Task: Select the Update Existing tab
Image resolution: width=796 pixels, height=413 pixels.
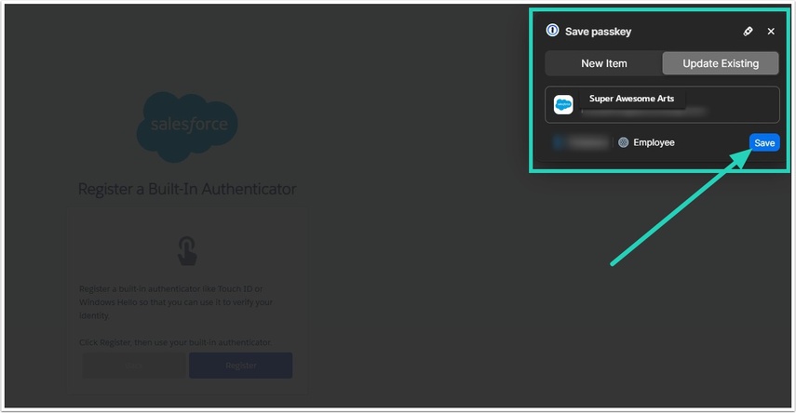Action: pos(721,63)
